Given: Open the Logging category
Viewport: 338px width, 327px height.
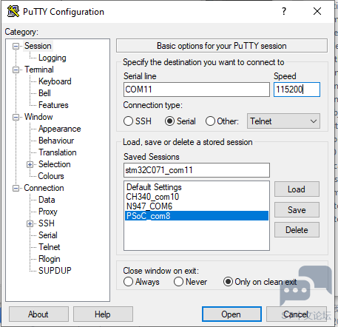Looking at the screenshot, I should tap(53, 58).
